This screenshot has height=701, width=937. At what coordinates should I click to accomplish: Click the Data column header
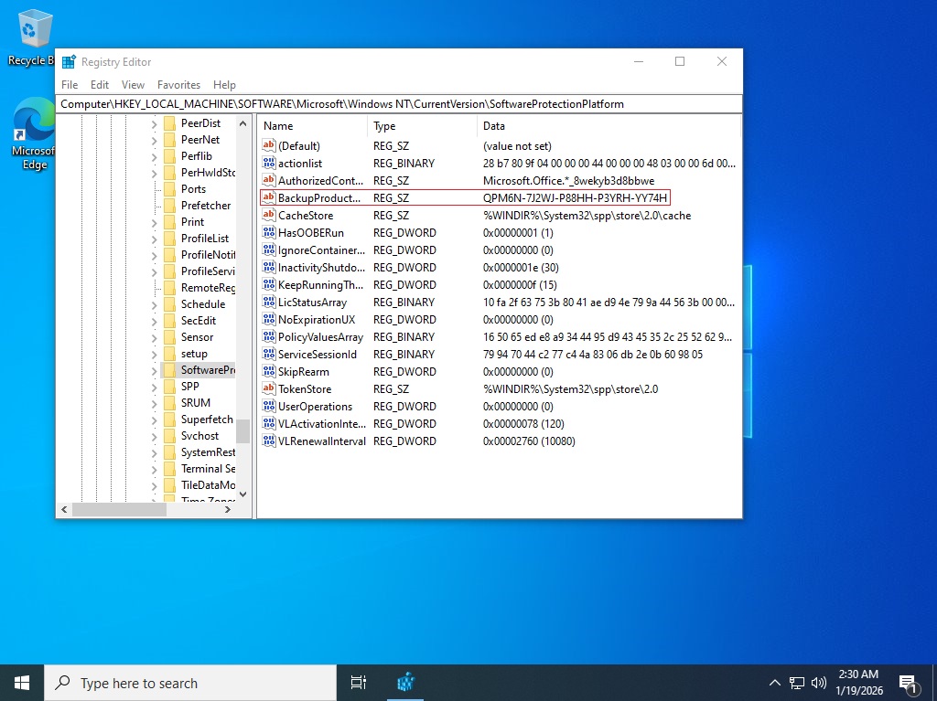(494, 126)
